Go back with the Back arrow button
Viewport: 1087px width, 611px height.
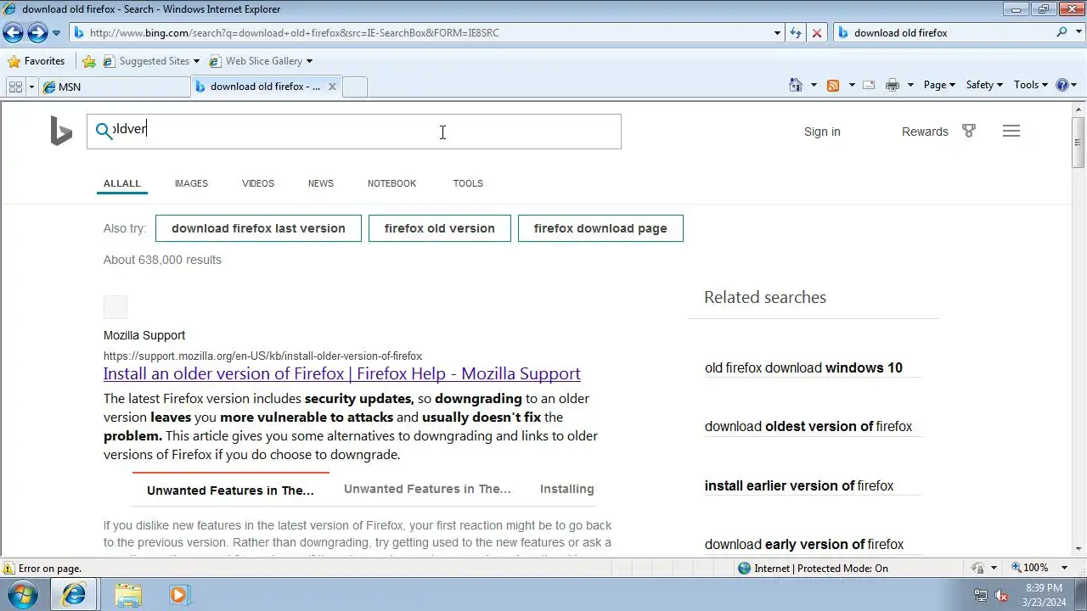13,33
